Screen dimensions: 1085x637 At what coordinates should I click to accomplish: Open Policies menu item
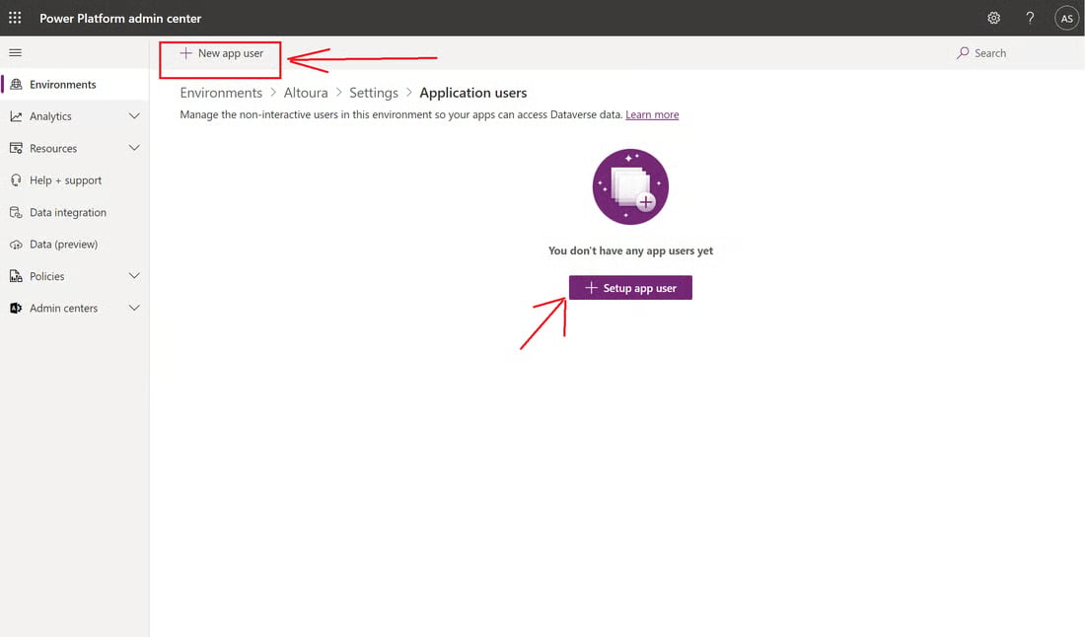(x=74, y=276)
